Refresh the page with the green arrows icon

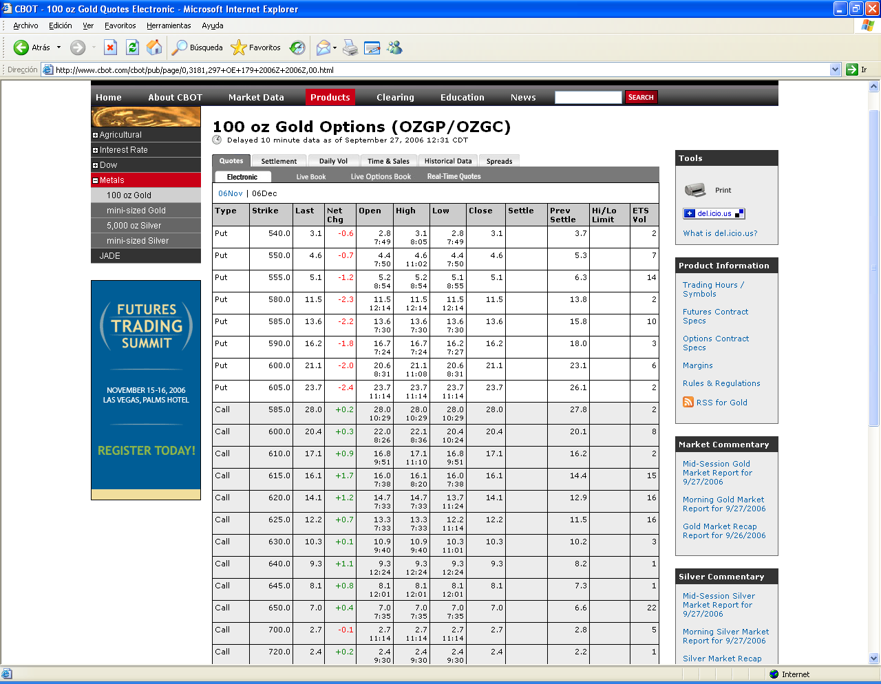coord(132,47)
